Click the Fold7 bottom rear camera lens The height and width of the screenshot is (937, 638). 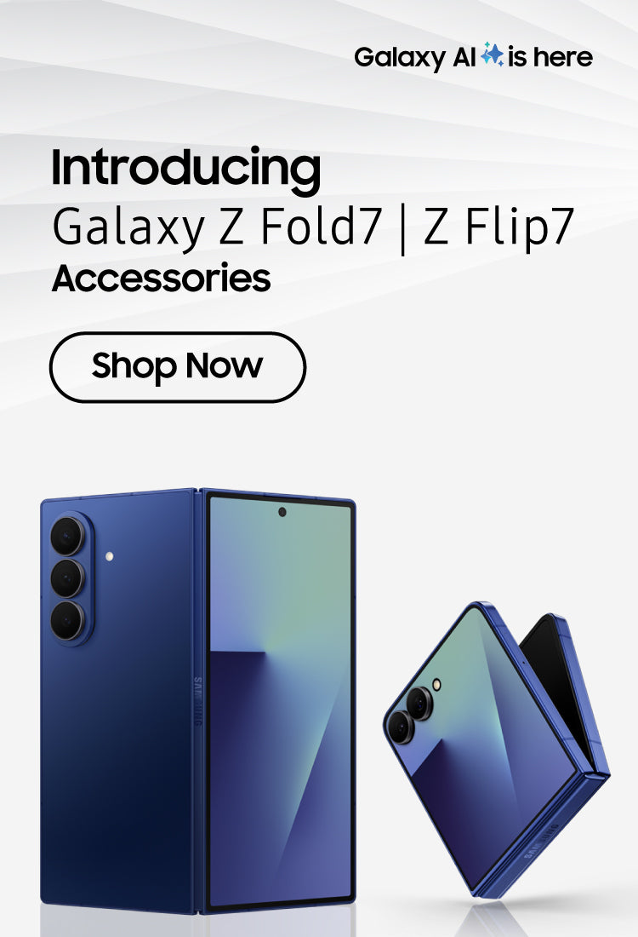tap(67, 620)
